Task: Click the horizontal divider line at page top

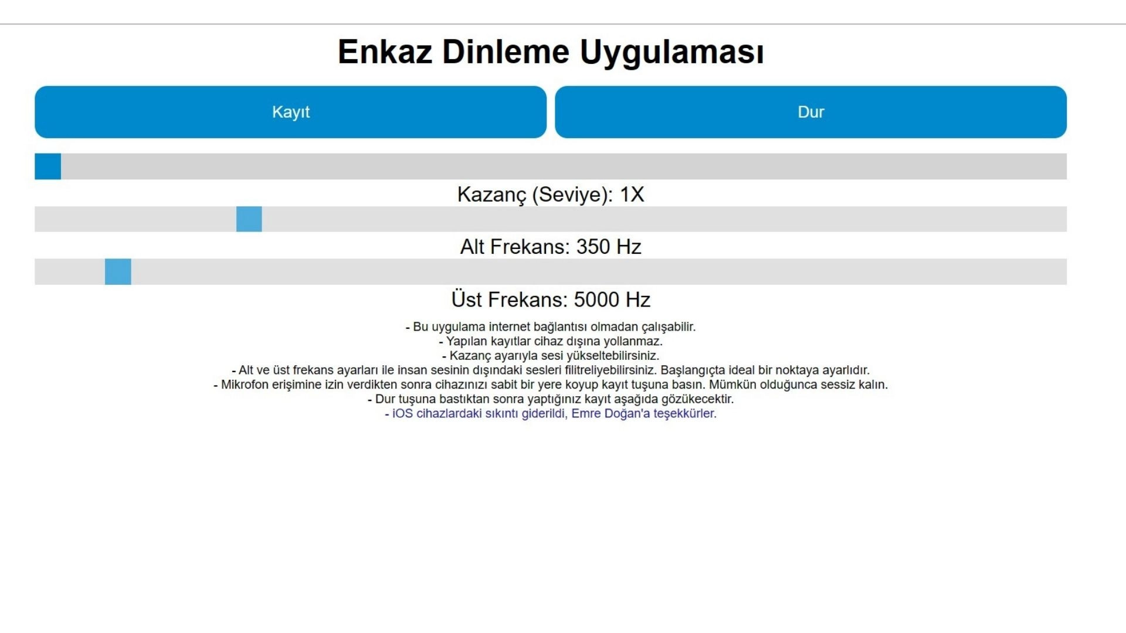Action: coord(563,24)
